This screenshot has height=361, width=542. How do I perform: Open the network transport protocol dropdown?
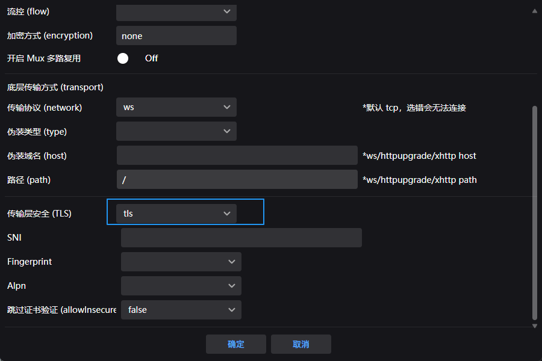(176, 107)
